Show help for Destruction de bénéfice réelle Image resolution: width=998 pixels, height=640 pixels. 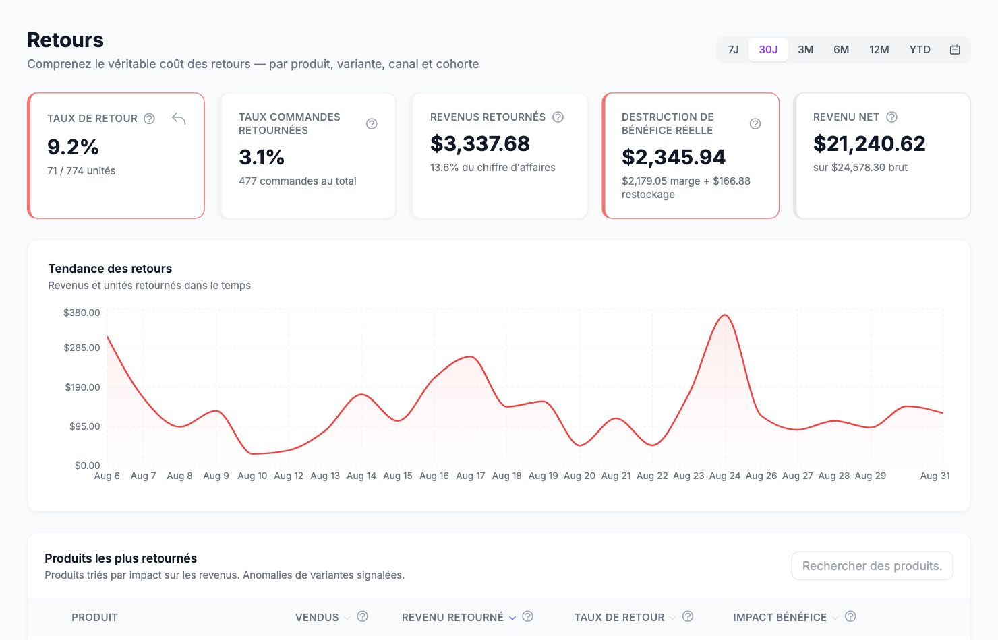(755, 124)
